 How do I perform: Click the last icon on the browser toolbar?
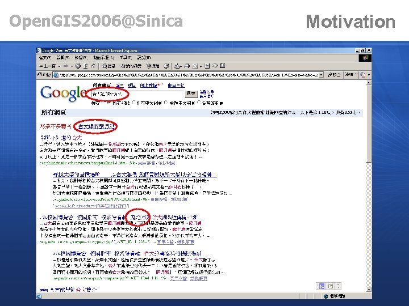pos(223,66)
